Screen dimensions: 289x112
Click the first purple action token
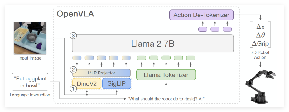[203, 29]
